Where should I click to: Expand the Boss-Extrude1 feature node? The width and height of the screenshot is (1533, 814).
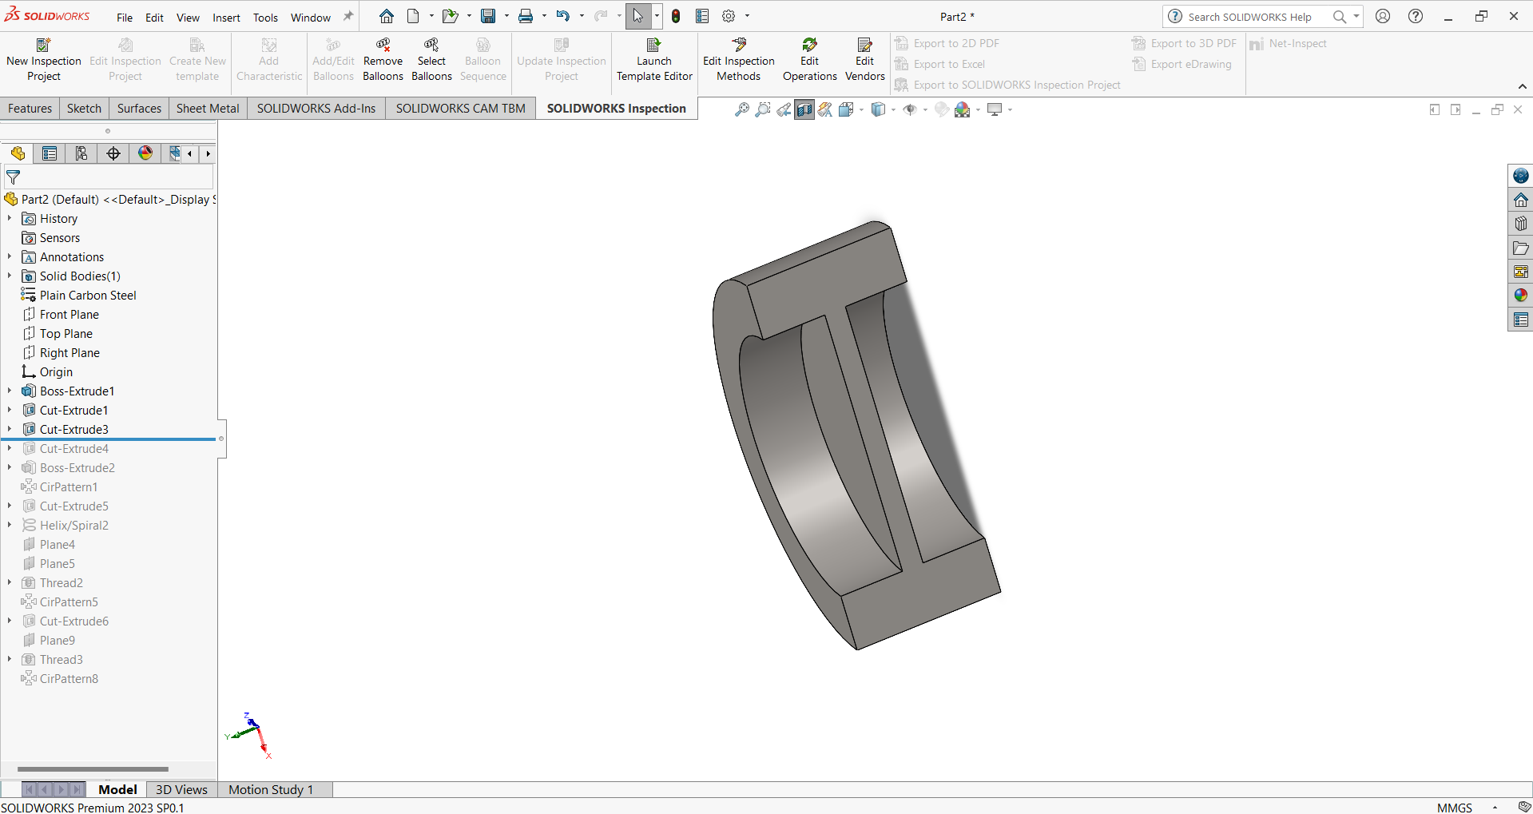tap(10, 391)
